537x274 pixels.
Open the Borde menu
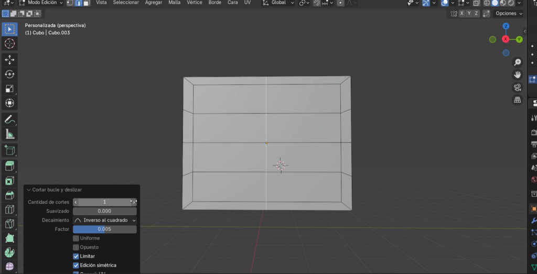[214, 3]
